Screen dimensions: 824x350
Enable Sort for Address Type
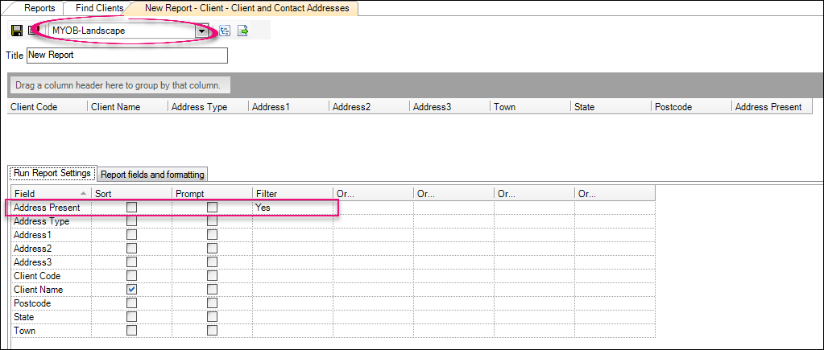pyautogui.click(x=131, y=221)
